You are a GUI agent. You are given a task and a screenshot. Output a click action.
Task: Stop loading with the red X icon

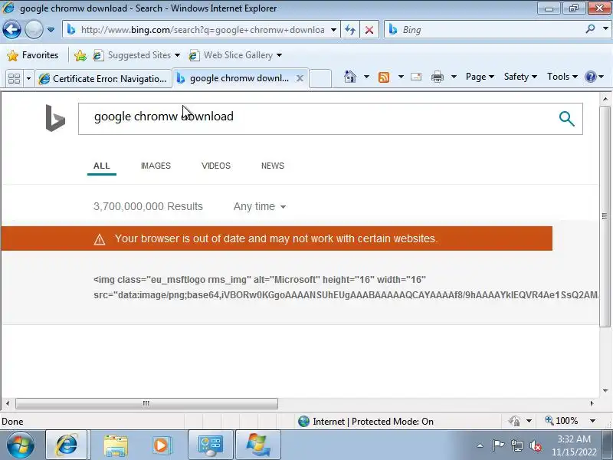[369, 30]
